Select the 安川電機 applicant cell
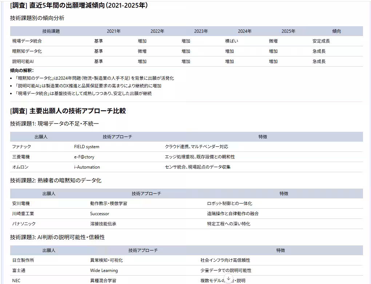This screenshot has width=371, height=284. point(21,204)
